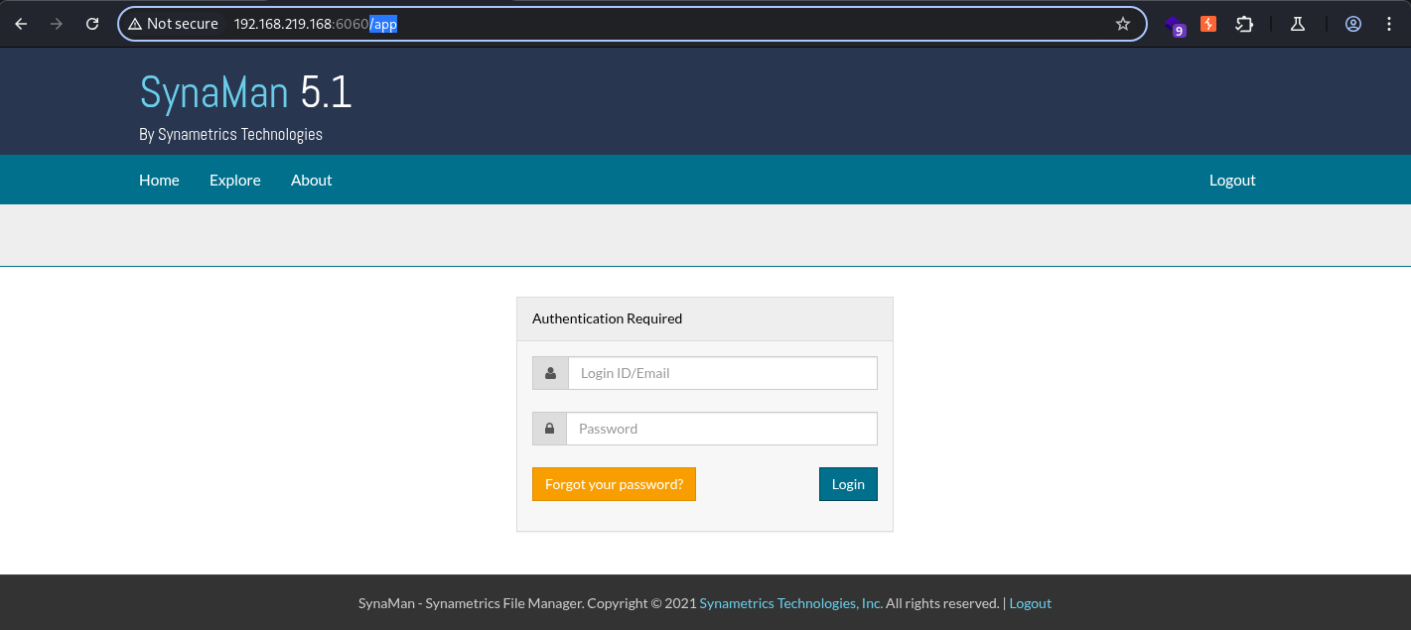Select the browser address bar URL

pyautogui.click(x=316, y=24)
